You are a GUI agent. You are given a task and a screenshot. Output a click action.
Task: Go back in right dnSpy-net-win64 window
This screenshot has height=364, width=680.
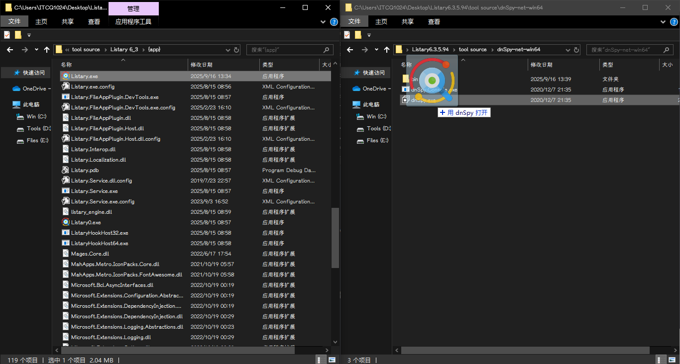[x=349, y=50]
